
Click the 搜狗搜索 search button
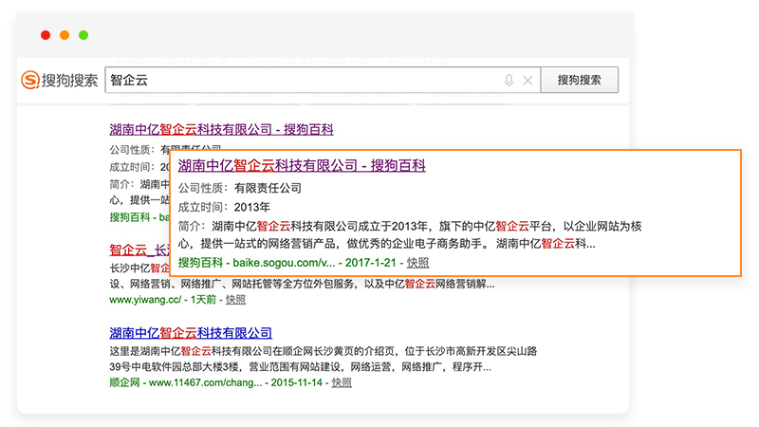click(579, 80)
